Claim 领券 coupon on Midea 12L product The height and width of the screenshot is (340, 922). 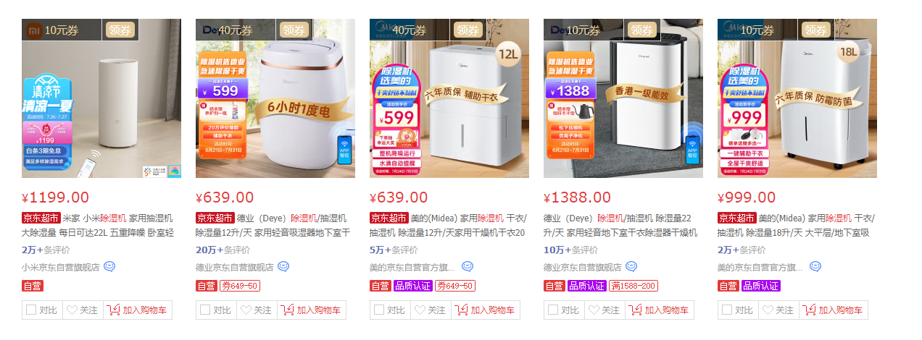(x=468, y=30)
